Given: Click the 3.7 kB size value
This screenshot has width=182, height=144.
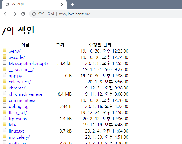Looking at the screenshot, I should (66, 131).
